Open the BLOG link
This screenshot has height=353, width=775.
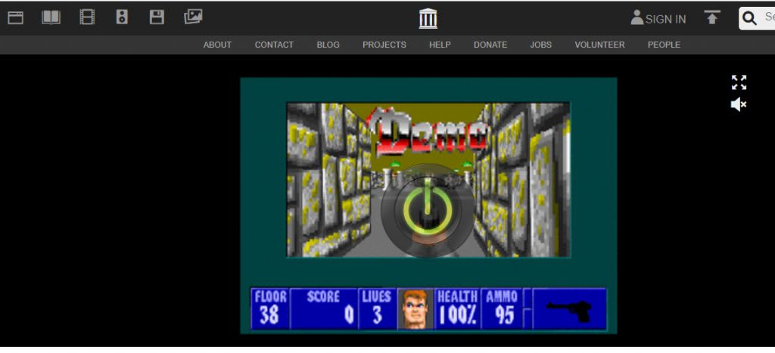tap(328, 45)
